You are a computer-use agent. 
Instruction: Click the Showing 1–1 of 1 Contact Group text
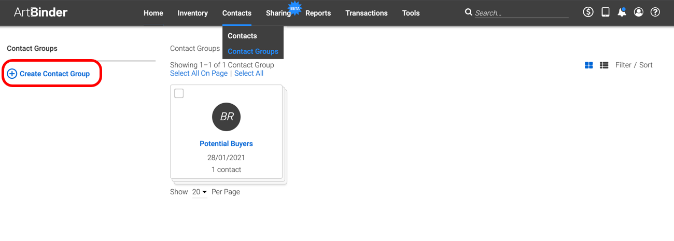point(222,65)
